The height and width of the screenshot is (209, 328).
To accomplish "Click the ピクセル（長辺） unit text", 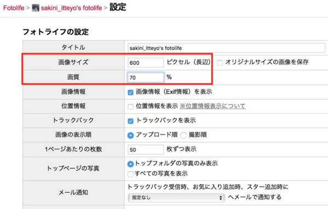I will pyautogui.click(x=189, y=62).
